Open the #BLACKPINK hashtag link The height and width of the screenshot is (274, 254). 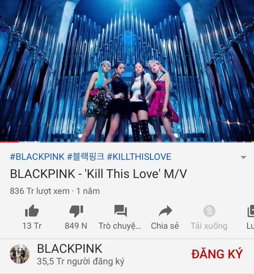click(37, 157)
